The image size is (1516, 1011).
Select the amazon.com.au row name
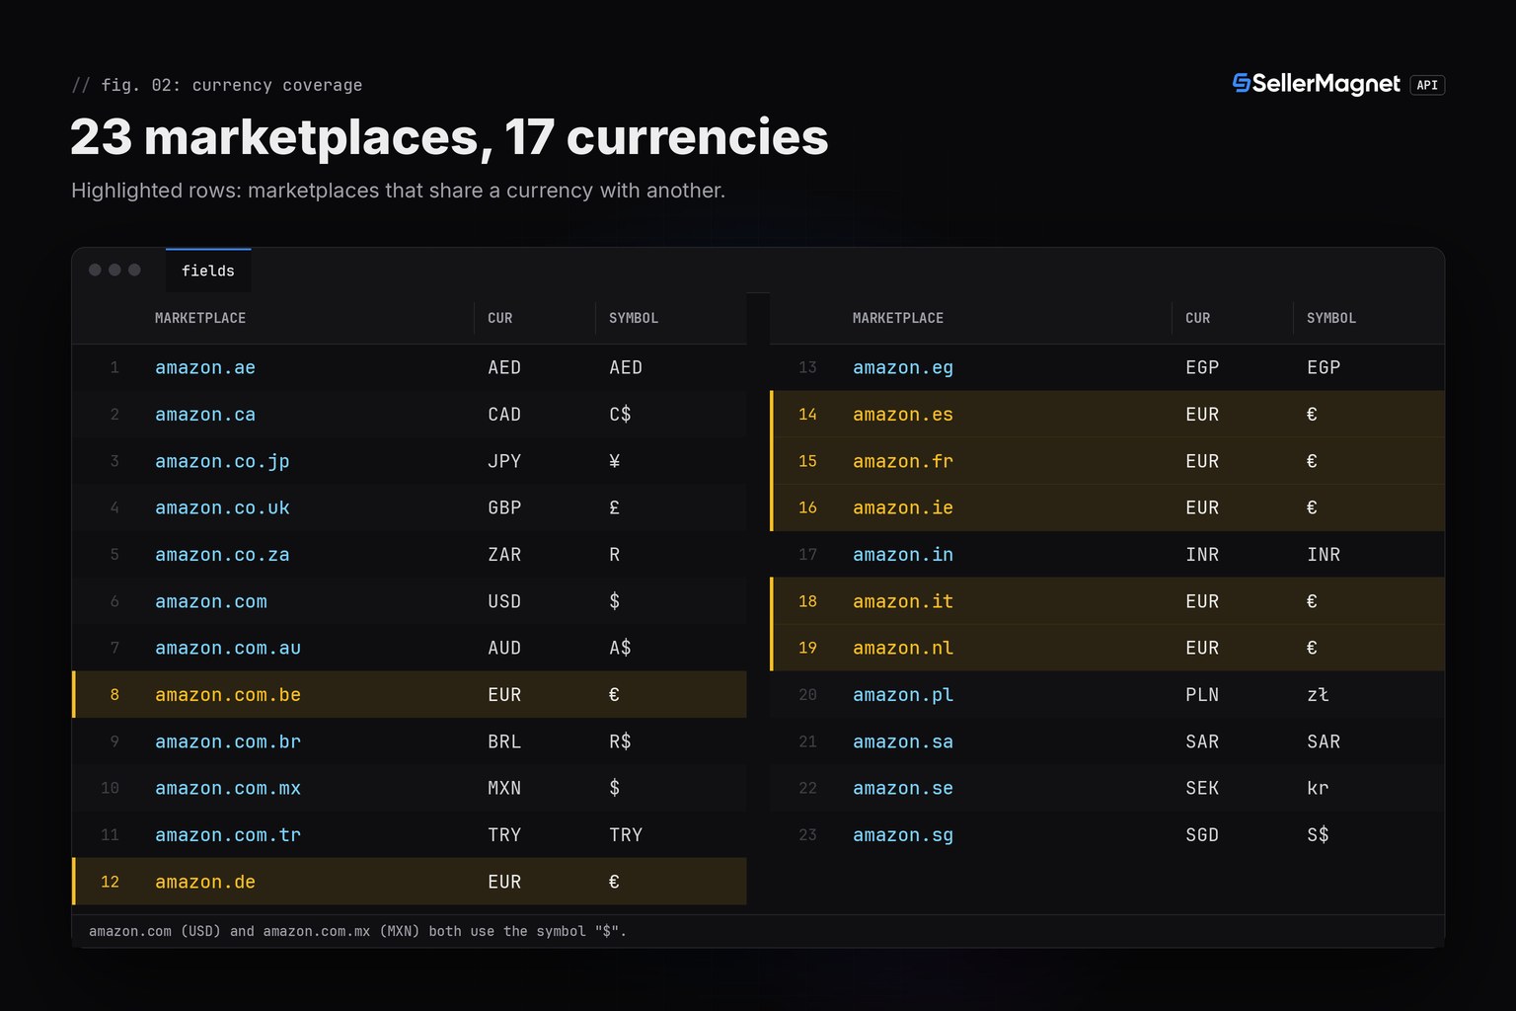coord(228,648)
